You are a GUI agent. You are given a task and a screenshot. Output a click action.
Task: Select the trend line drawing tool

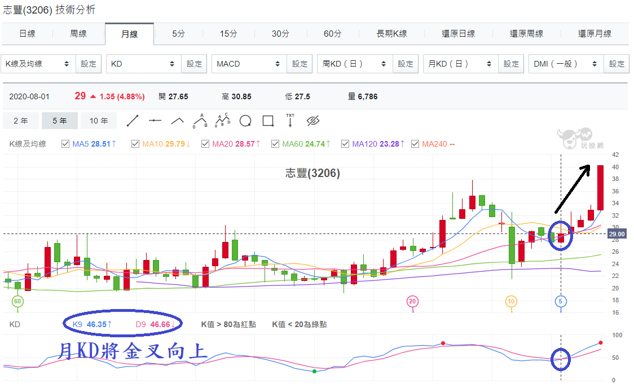133,121
